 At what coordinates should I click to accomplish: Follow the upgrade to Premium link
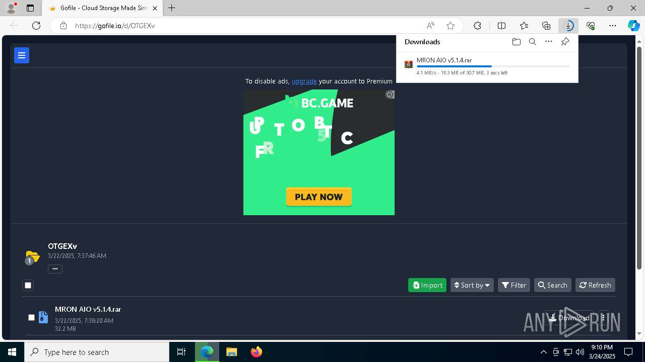(304, 81)
